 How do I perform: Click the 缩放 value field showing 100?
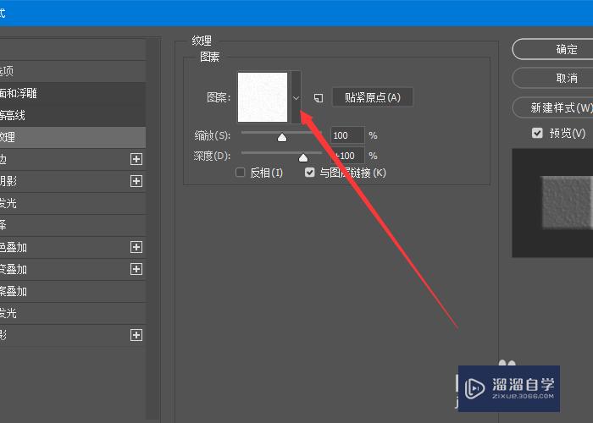point(347,135)
